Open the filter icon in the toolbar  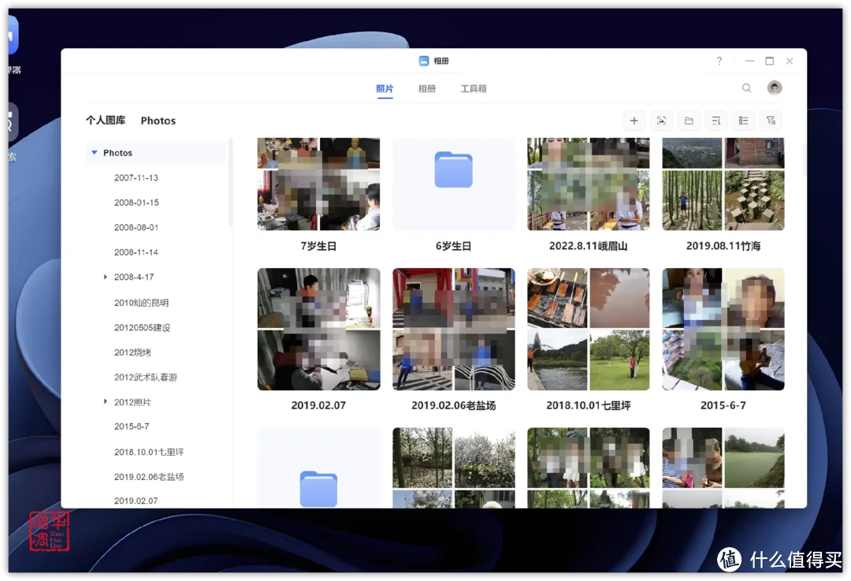coord(771,120)
